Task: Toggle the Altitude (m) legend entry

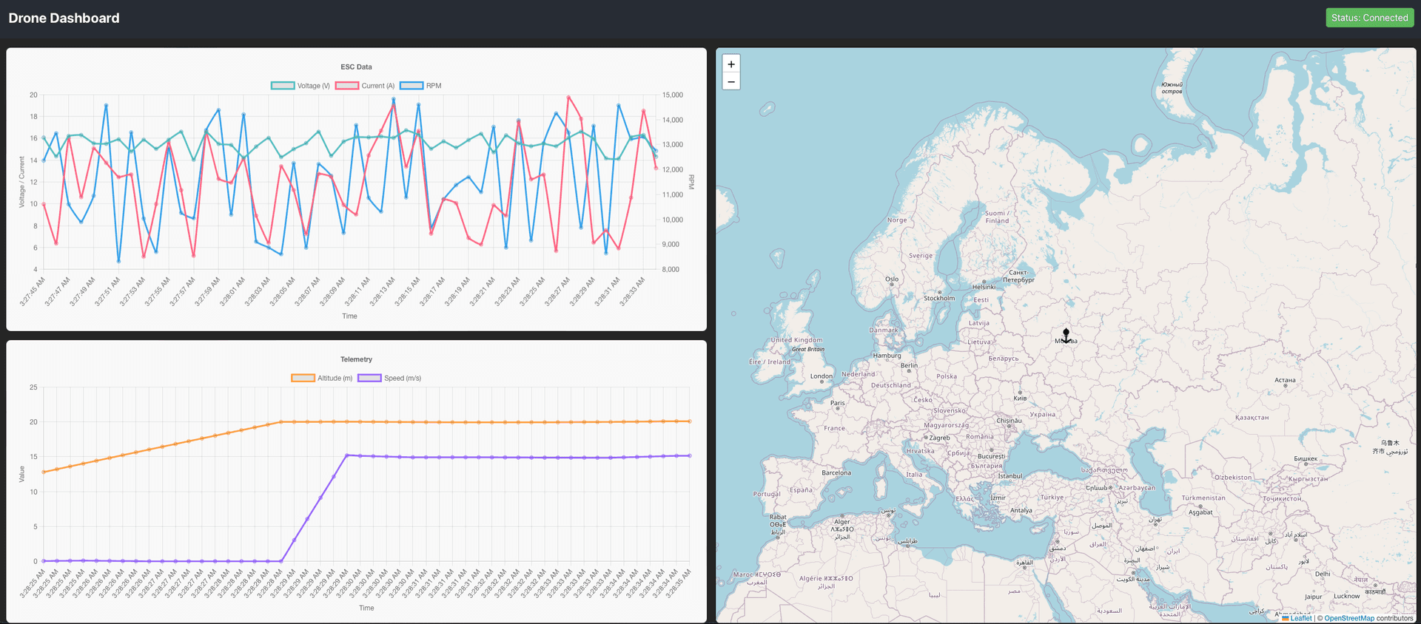Action: coord(322,378)
